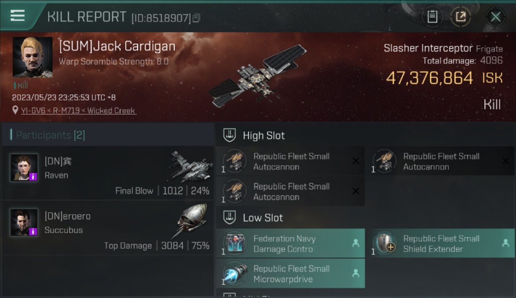Viewport: 516px width, 298px height.
Task: Click the first Republic Fleet Small Autocannon X mark
Action: click(356, 161)
